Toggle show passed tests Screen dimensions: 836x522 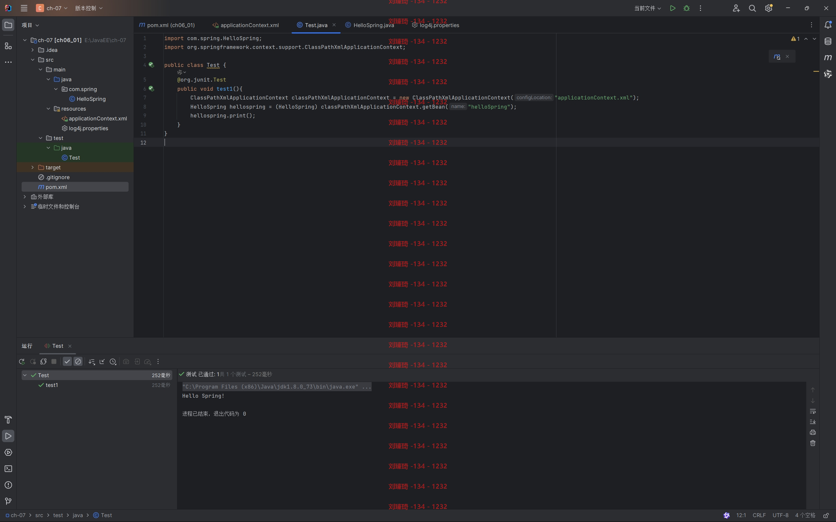[x=67, y=361]
